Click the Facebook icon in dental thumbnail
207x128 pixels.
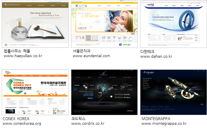[x=120, y=45]
